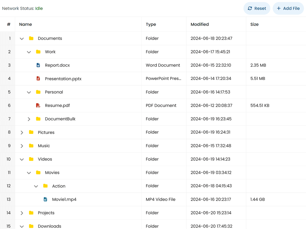Click the Add File button

point(288,8)
